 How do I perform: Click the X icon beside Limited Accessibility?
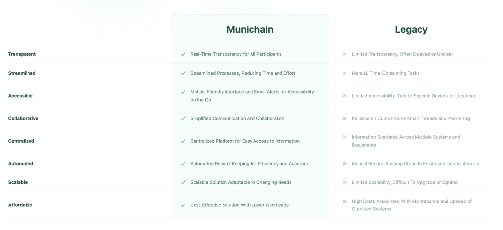[344, 96]
